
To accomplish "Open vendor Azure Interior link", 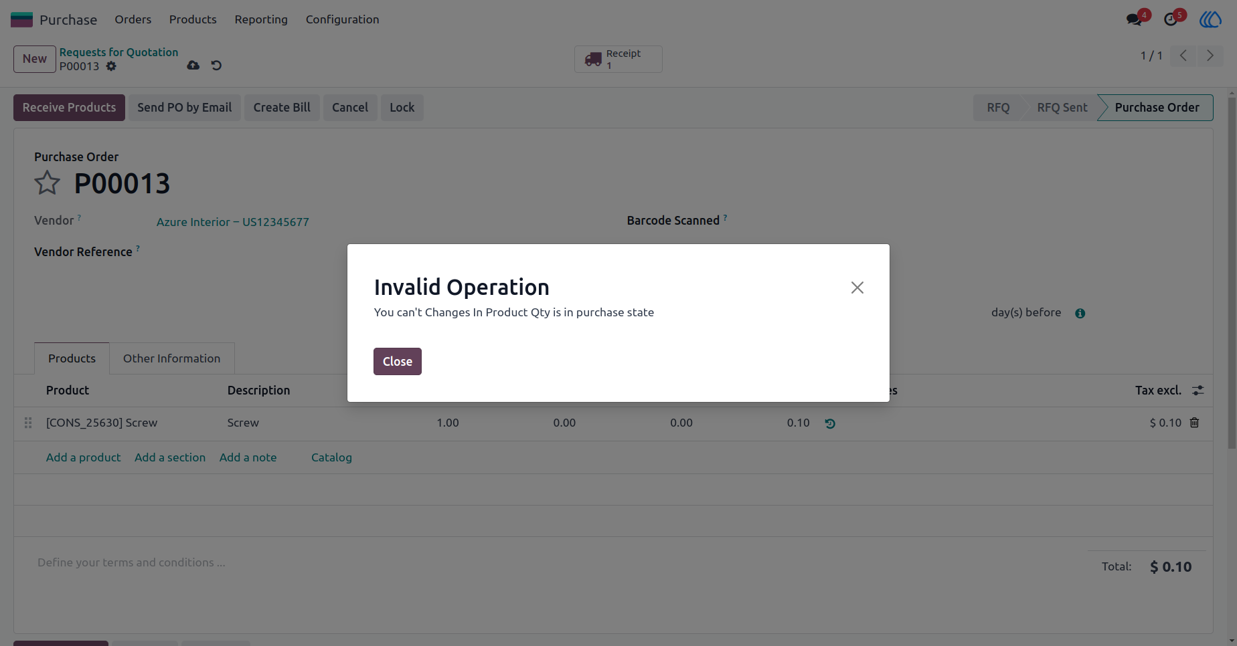I will [233, 222].
